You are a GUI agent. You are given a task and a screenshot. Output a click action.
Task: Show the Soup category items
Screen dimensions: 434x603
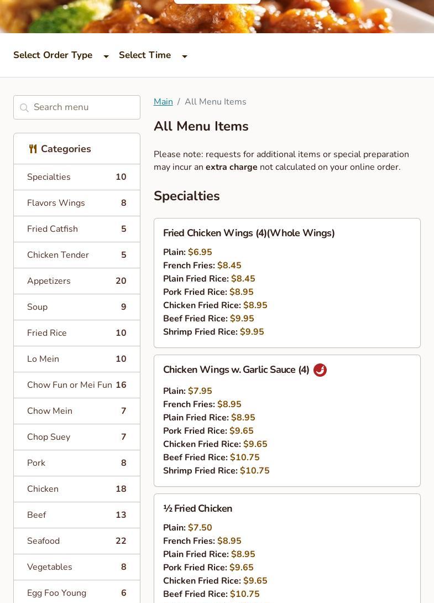coord(76,307)
